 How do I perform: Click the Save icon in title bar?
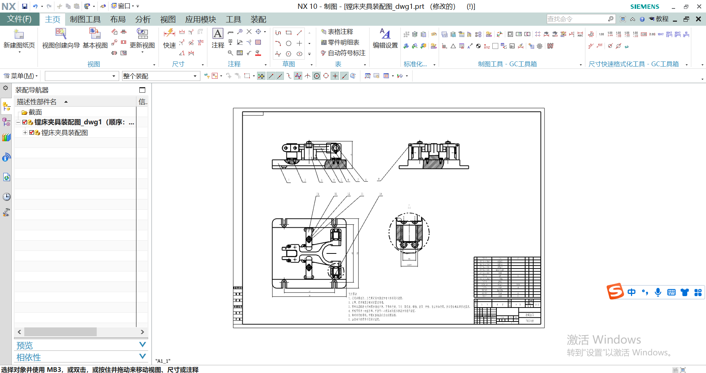point(24,6)
